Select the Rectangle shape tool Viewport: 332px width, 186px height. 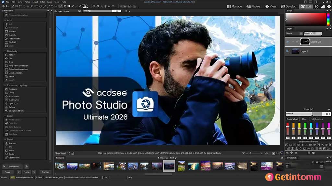pyautogui.click(x=37, y=6)
